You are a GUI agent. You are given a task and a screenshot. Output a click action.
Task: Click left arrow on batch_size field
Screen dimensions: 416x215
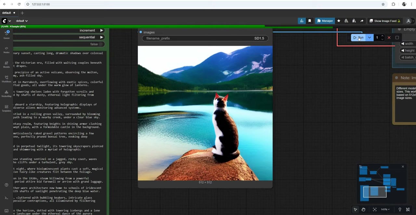point(403,57)
